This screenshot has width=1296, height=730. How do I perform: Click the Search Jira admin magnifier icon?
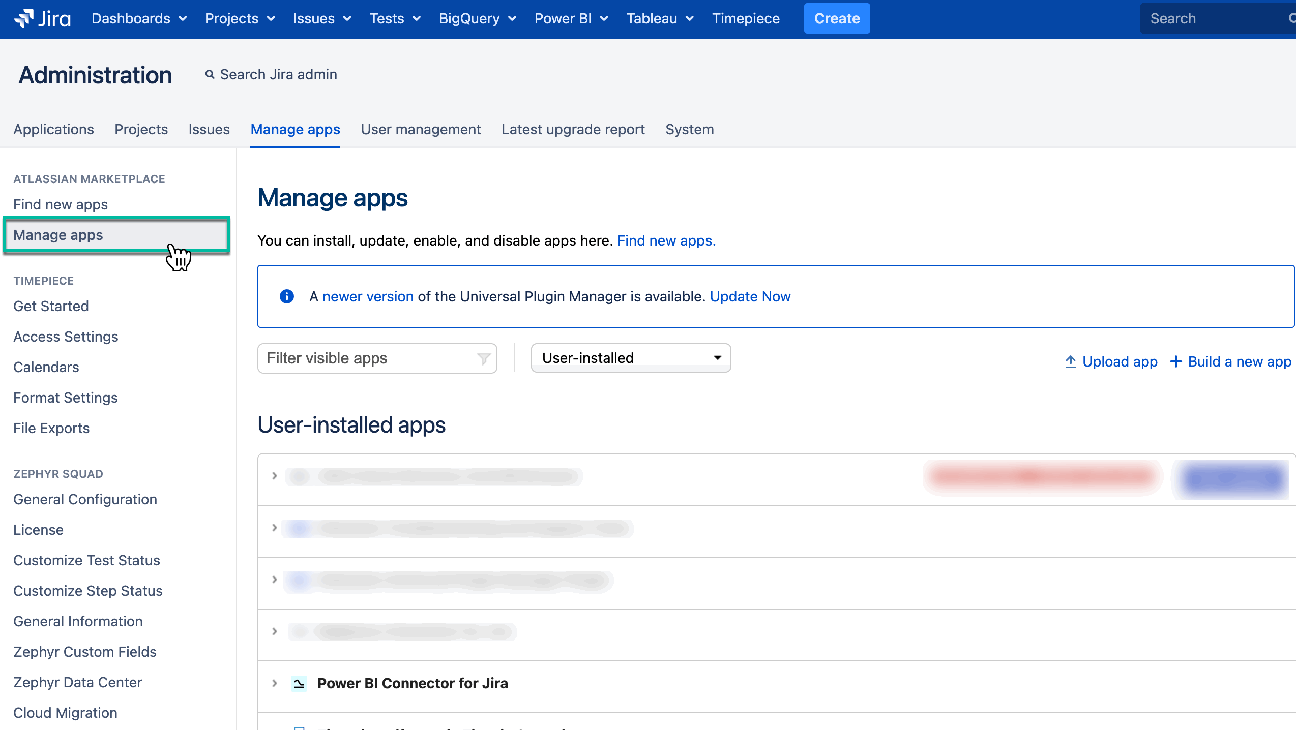click(210, 75)
